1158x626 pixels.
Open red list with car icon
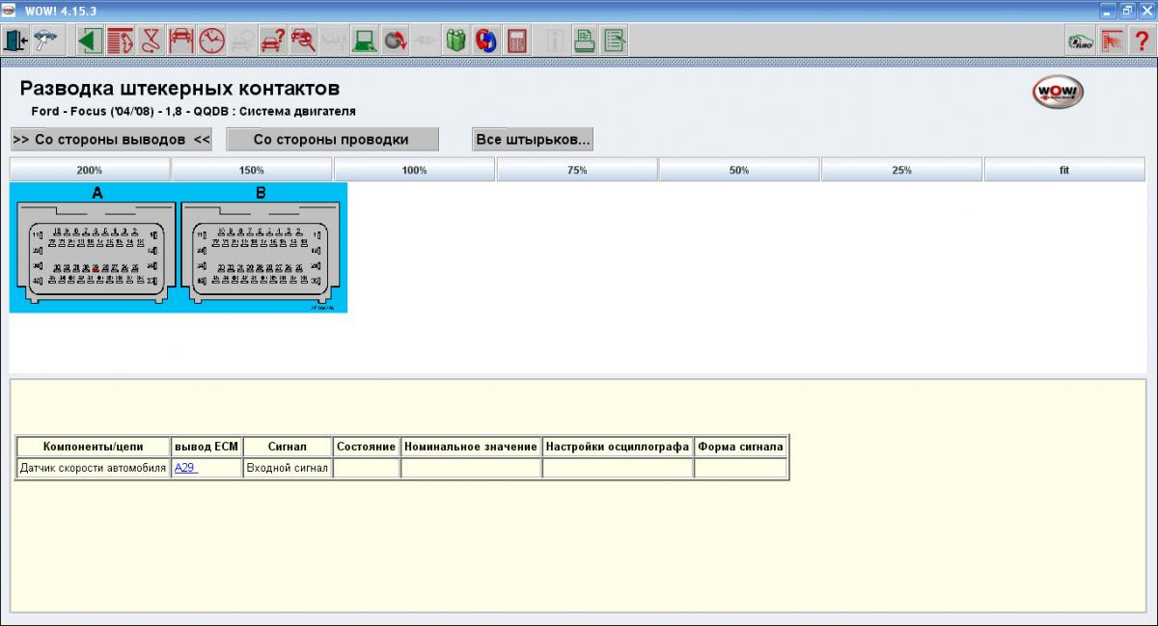tap(120, 41)
